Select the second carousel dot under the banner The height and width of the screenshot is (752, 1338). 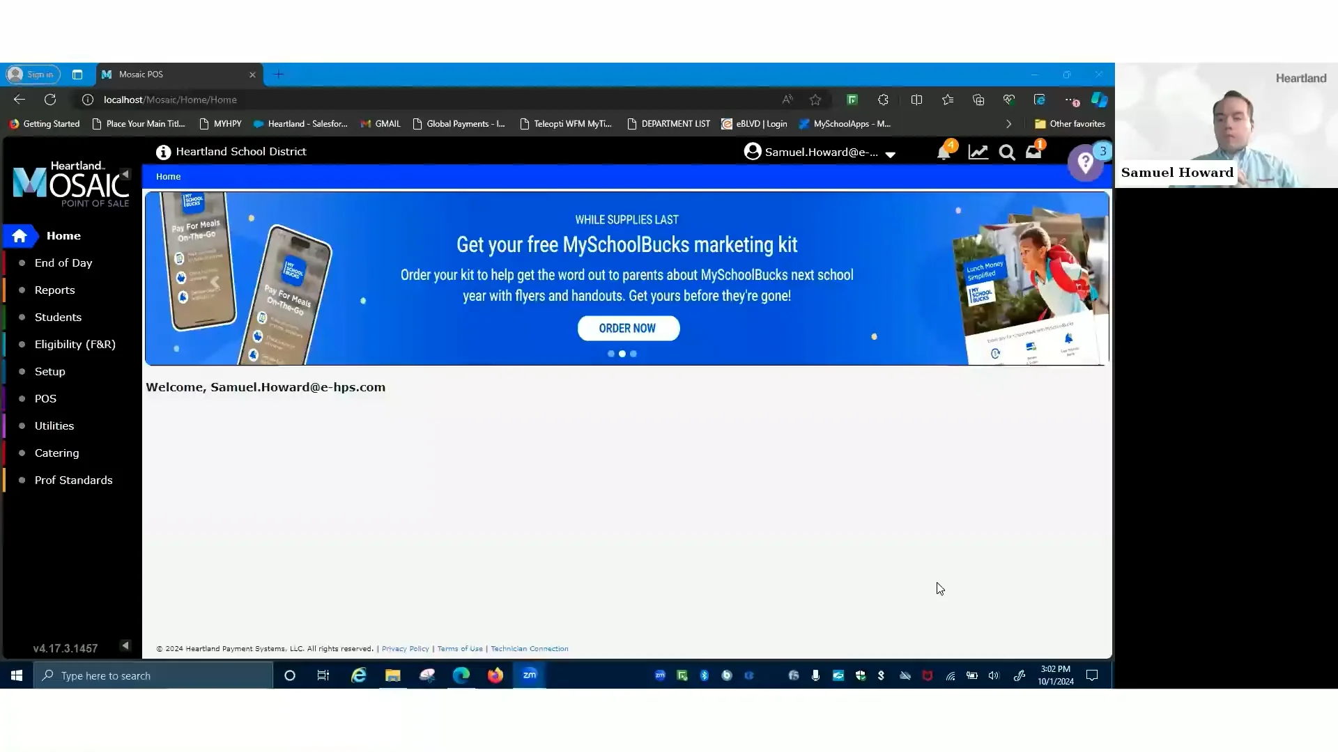coord(622,354)
